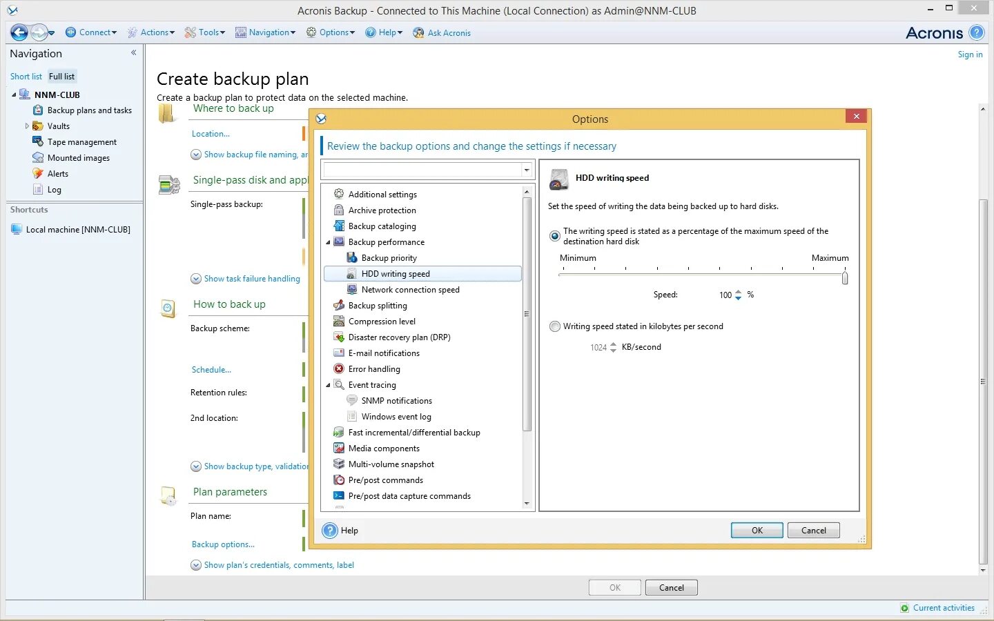Open the Navigation menu in toolbar
This screenshot has height=621, width=994.
click(265, 32)
